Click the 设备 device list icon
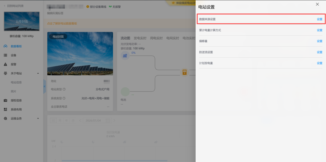326x162 pixels. pyautogui.click(x=6, y=55)
